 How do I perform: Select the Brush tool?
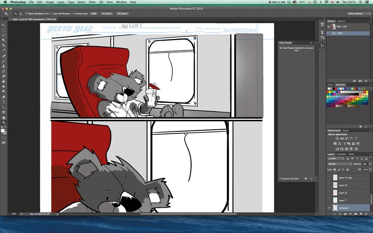pyautogui.click(x=4, y=61)
